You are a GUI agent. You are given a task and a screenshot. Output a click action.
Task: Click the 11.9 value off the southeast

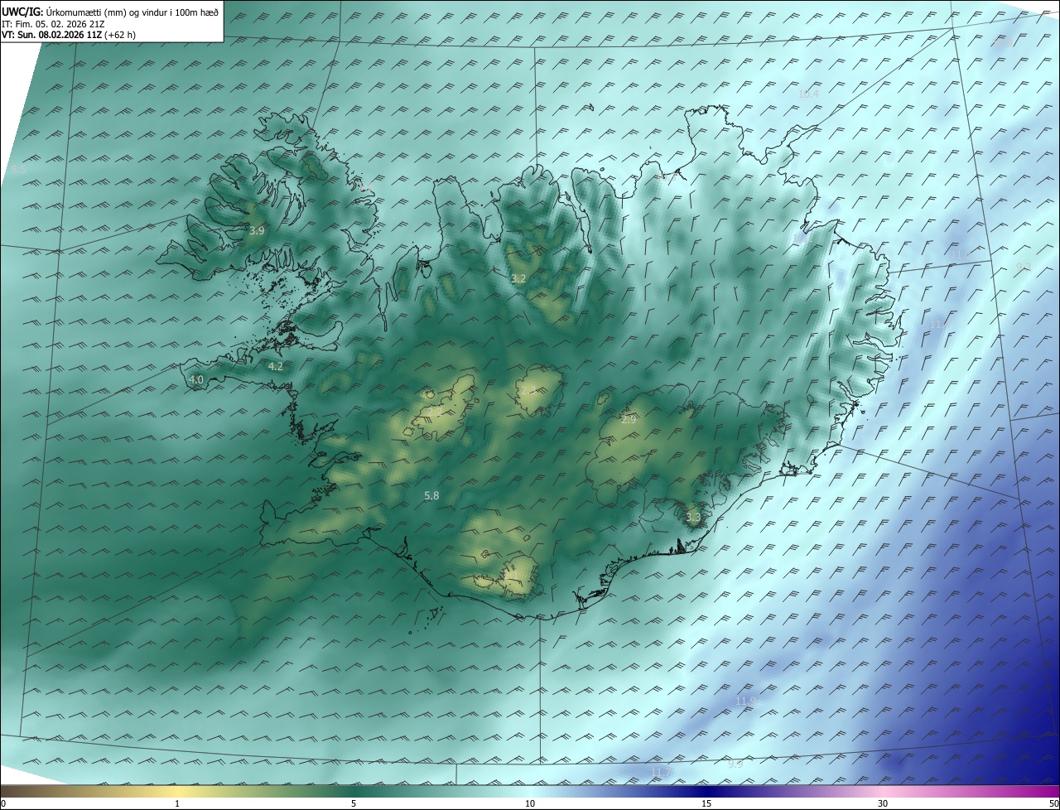point(745,702)
